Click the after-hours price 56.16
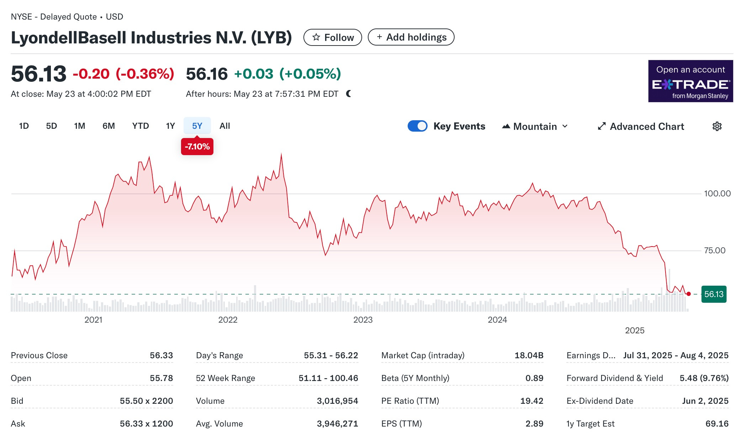The image size is (747, 439). (207, 74)
